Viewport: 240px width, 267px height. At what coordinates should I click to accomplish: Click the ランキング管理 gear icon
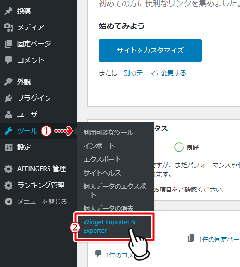[x=9, y=185]
